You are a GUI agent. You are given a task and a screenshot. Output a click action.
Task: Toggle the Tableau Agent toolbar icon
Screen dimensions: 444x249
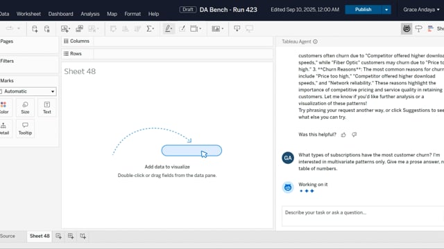(x=407, y=29)
